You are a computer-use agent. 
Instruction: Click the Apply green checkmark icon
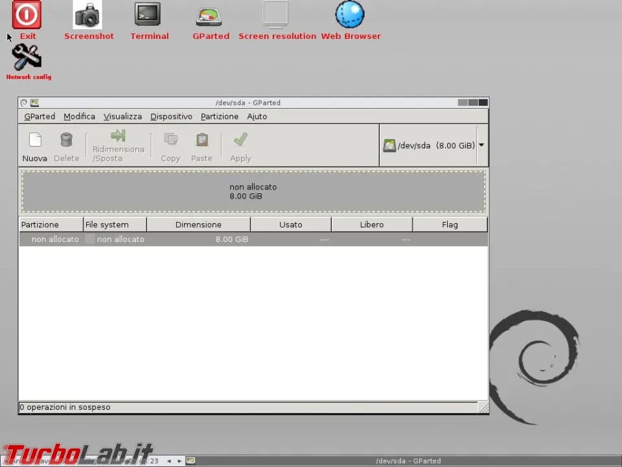point(240,139)
